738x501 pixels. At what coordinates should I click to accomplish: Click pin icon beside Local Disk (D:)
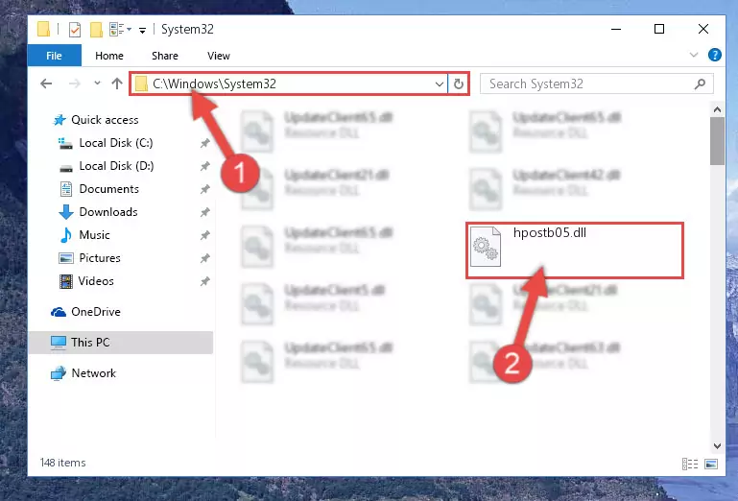[204, 166]
